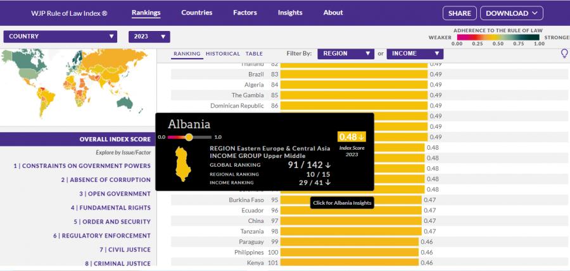The width and height of the screenshot is (570, 271).
Task: Select factor 3 Open Government
Action: pyautogui.click(x=115, y=194)
